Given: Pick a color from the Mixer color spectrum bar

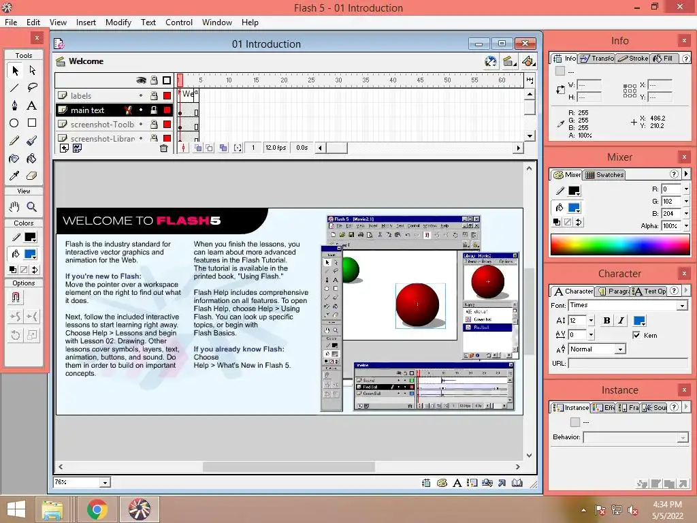Looking at the screenshot, I should tap(620, 244).
